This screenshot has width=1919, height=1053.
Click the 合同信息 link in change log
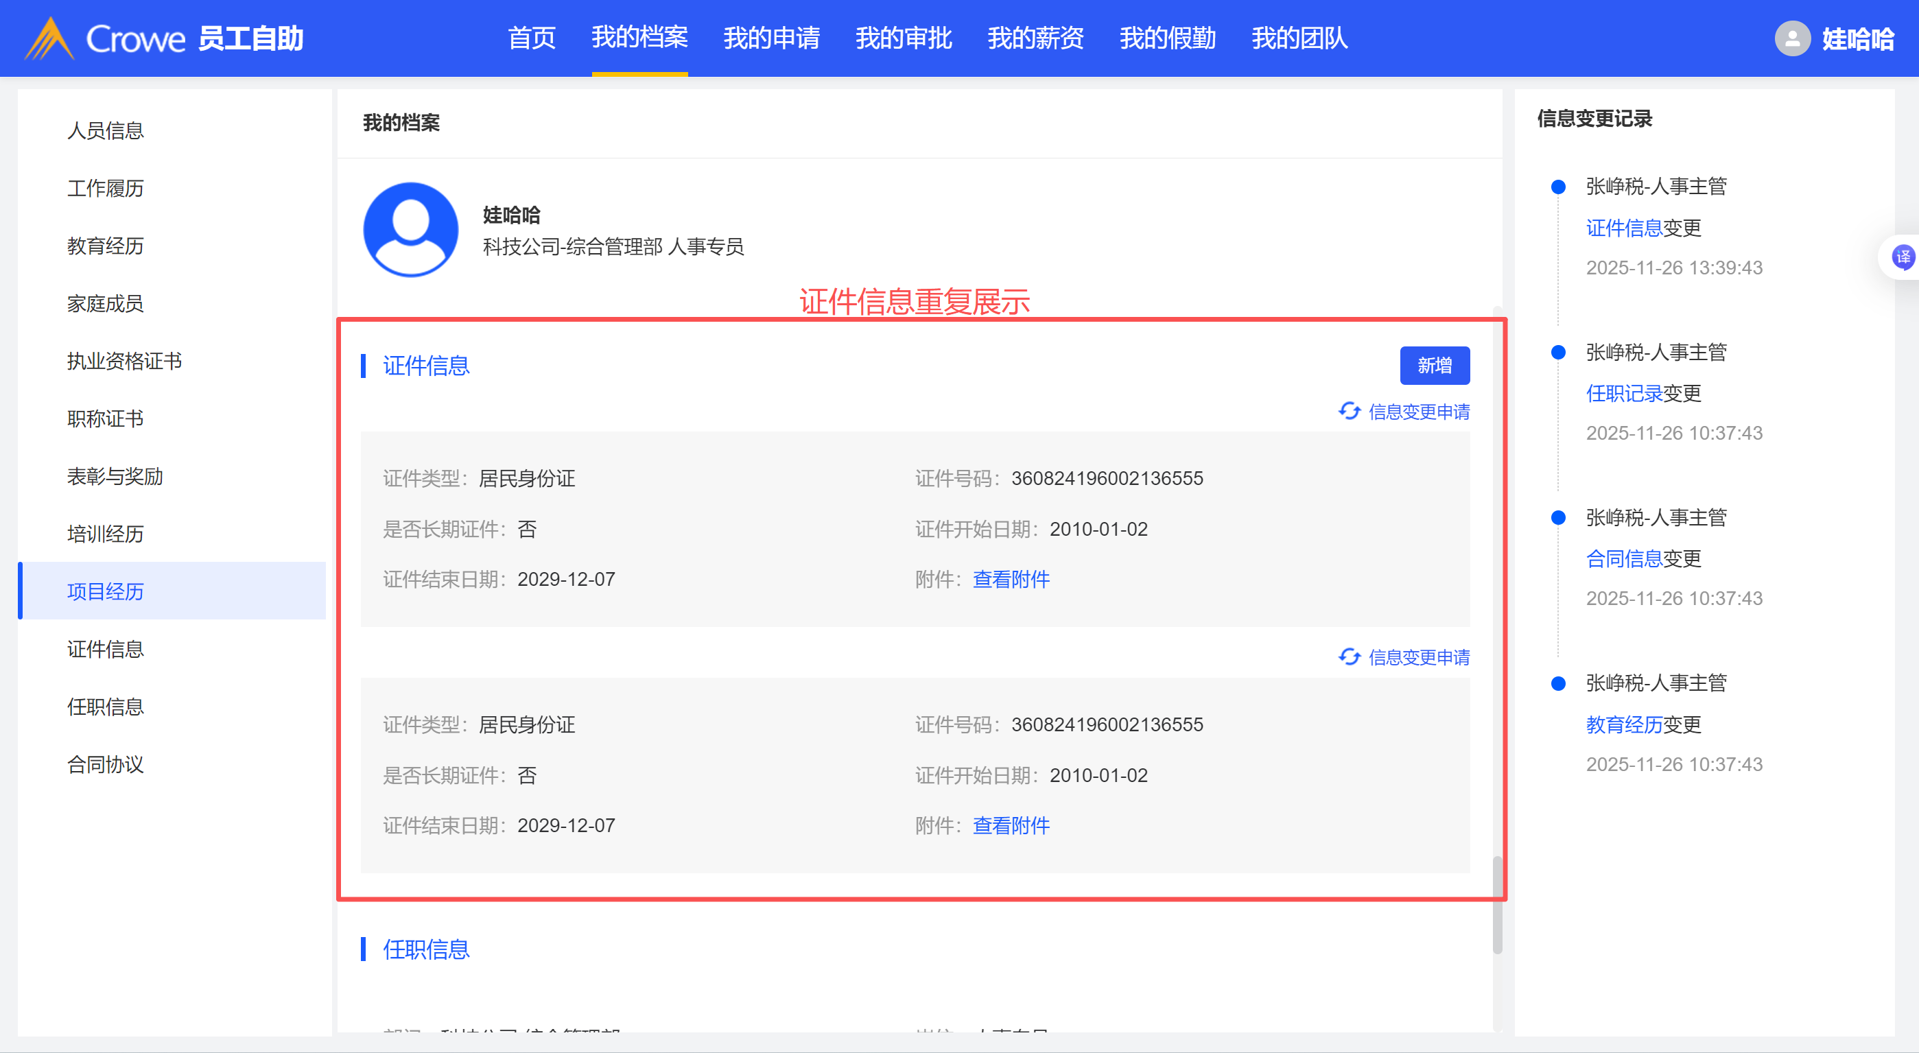[1624, 558]
